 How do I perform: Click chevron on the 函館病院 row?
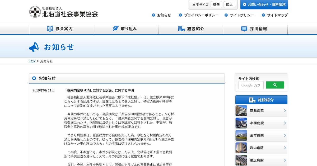click(285, 111)
